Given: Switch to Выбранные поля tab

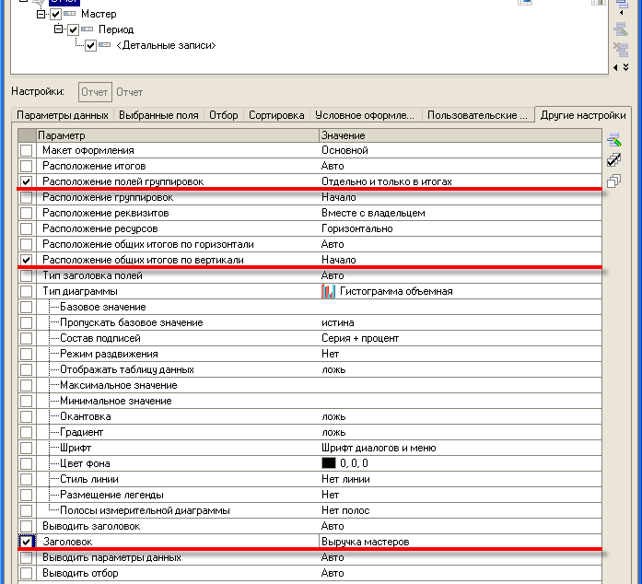Looking at the screenshot, I should click(x=158, y=115).
